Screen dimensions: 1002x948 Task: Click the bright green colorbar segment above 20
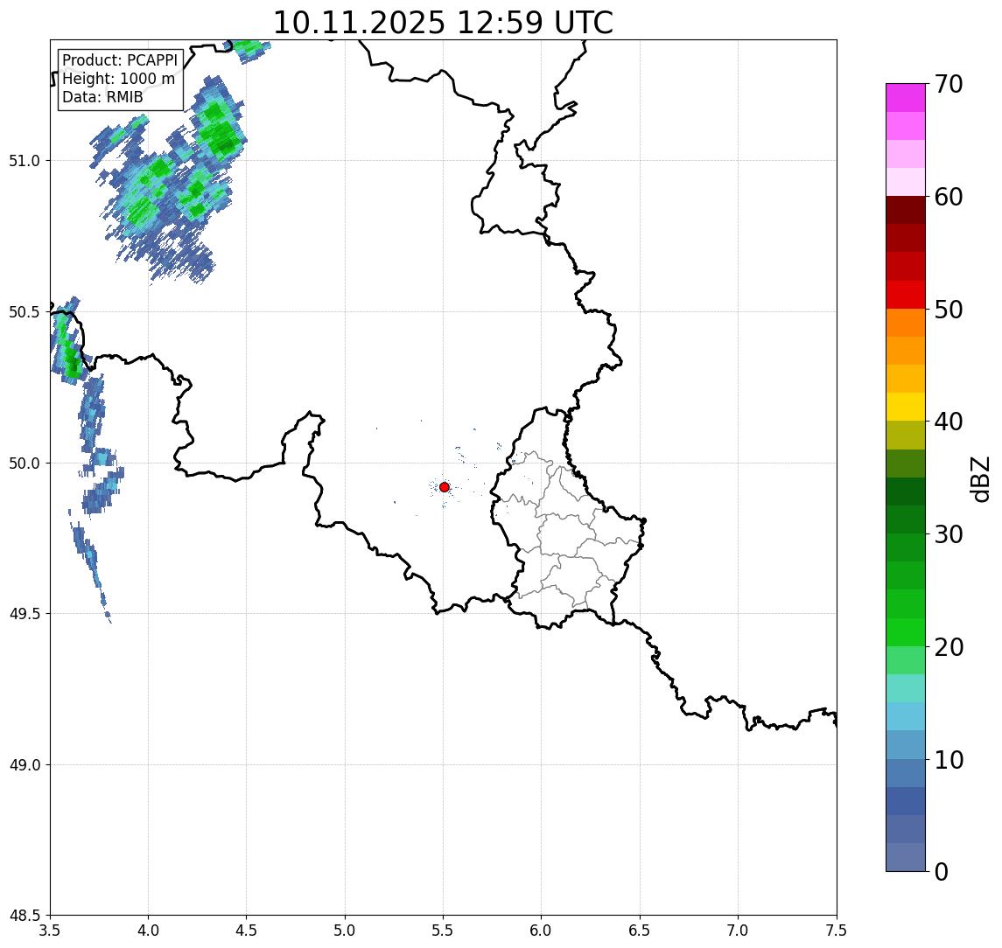pyautogui.click(x=906, y=631)
